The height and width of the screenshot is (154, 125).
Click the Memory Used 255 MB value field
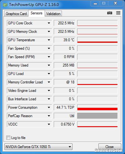click(x=65, y=65)
